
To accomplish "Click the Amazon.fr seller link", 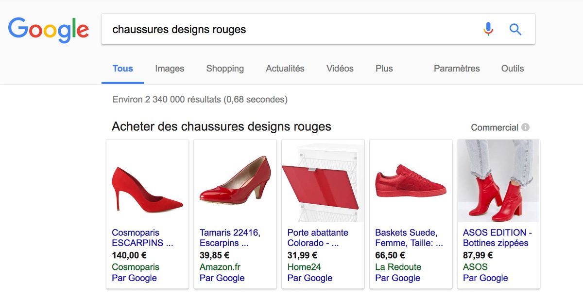I will pyautogui.click(x=220, y=267).
